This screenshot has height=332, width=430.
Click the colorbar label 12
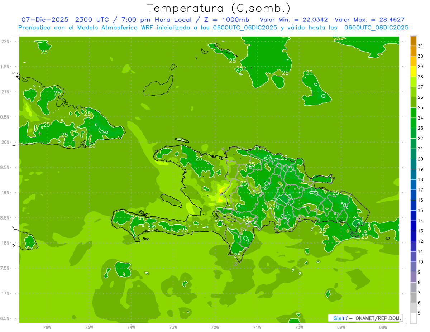(x=420, y=241)
